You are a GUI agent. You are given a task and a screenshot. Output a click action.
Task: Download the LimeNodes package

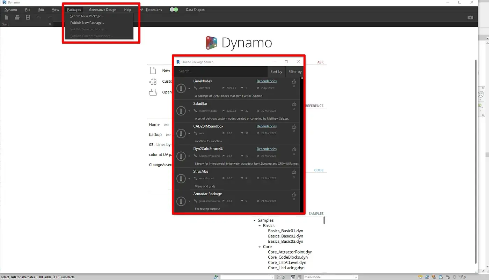(181, 89)
